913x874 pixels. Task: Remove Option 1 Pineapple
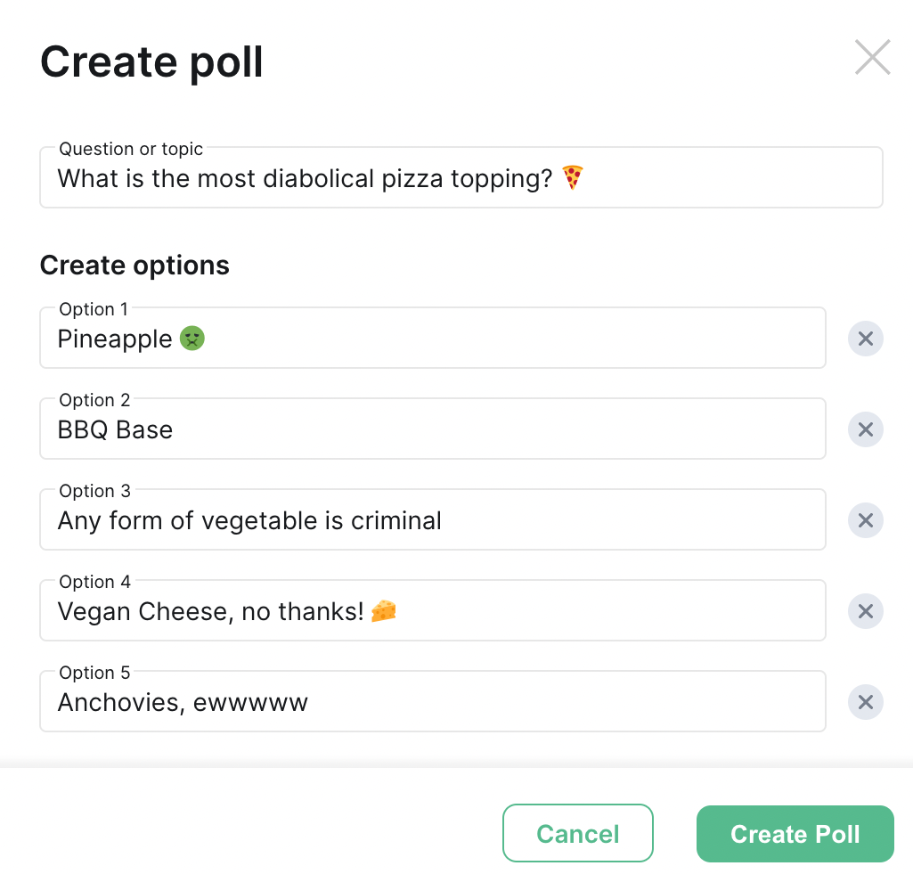(865, 339)
